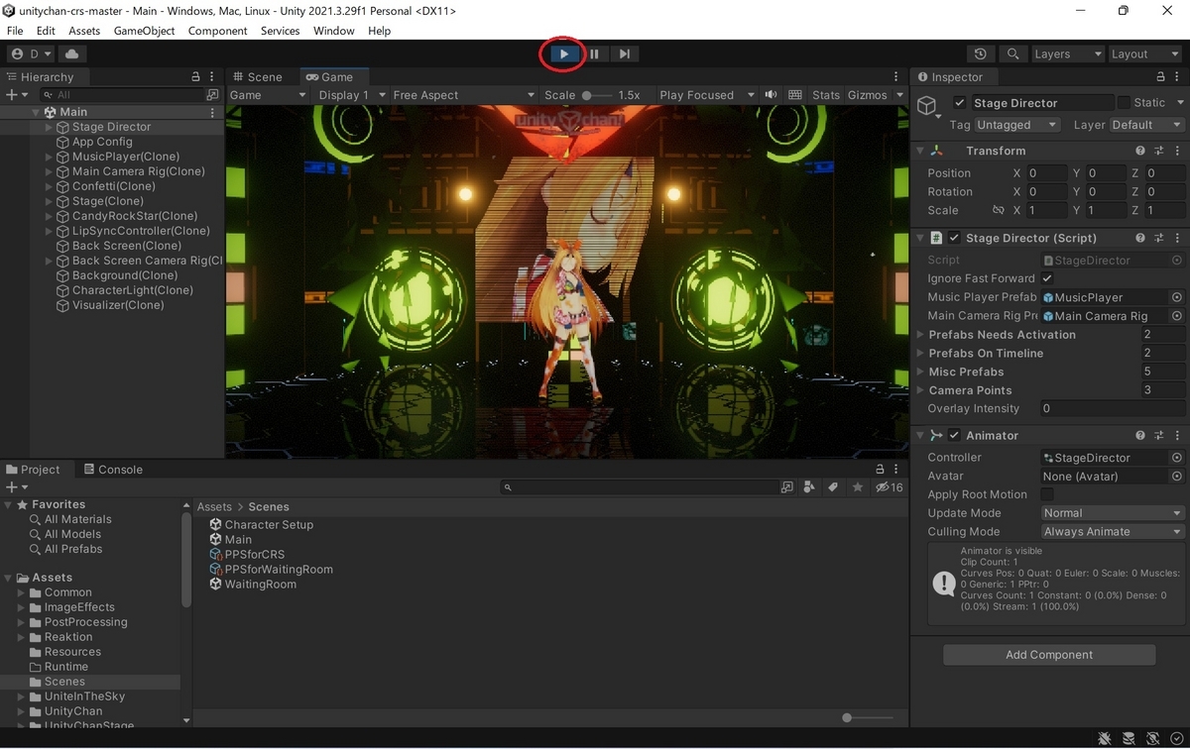Open the Tag dropdown showing Untagged
This screenshot has width=1190, height=749.
click(1017, 125)
